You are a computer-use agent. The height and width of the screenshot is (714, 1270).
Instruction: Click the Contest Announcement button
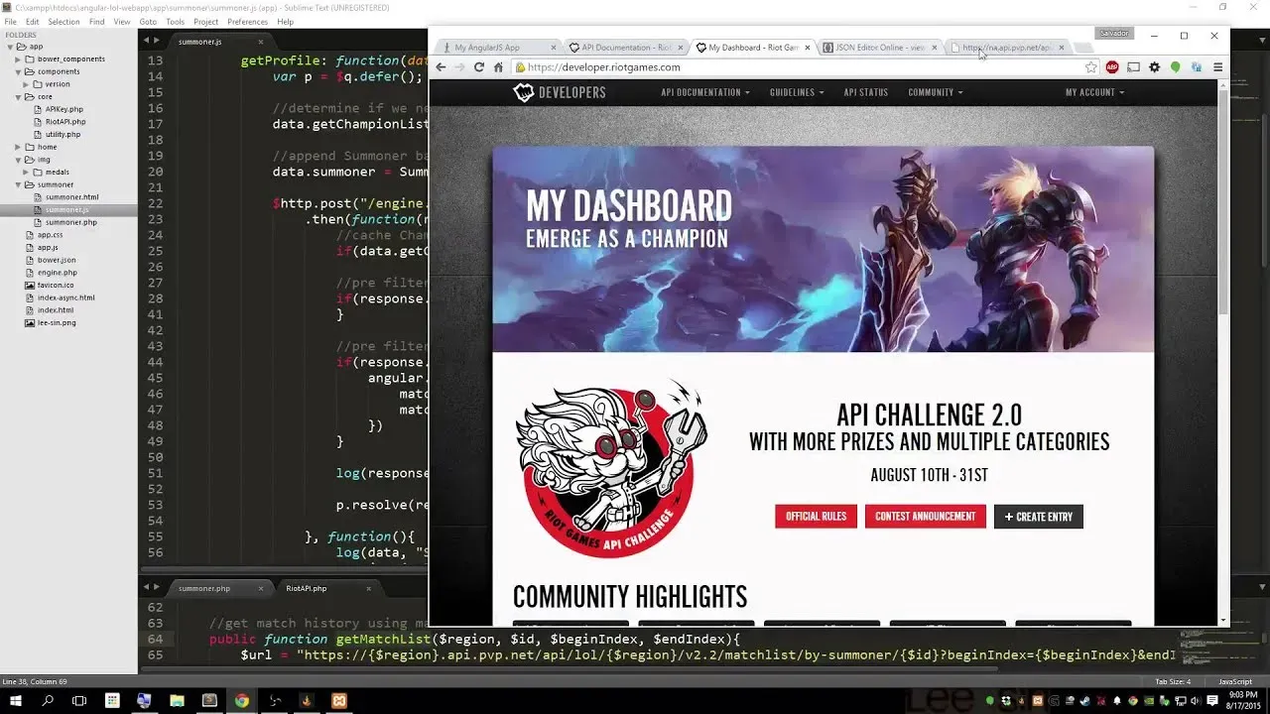(926, 517)
